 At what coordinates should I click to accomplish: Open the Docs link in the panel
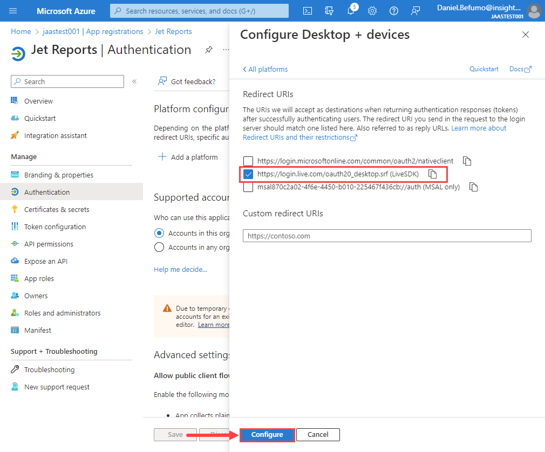point(520,69)
